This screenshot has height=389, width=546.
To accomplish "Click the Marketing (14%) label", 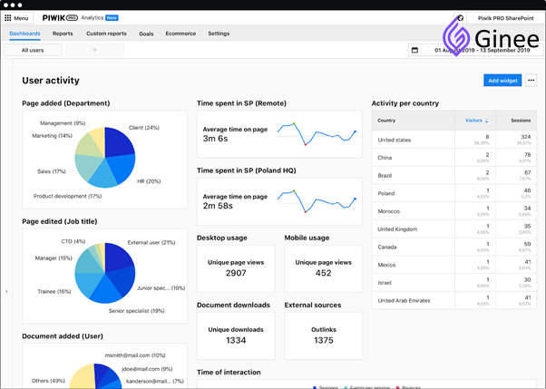I will point(53,136).
